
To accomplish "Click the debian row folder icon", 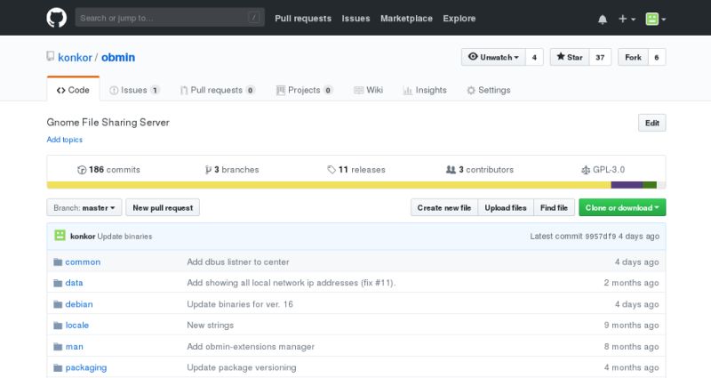I will coord(58,304).
